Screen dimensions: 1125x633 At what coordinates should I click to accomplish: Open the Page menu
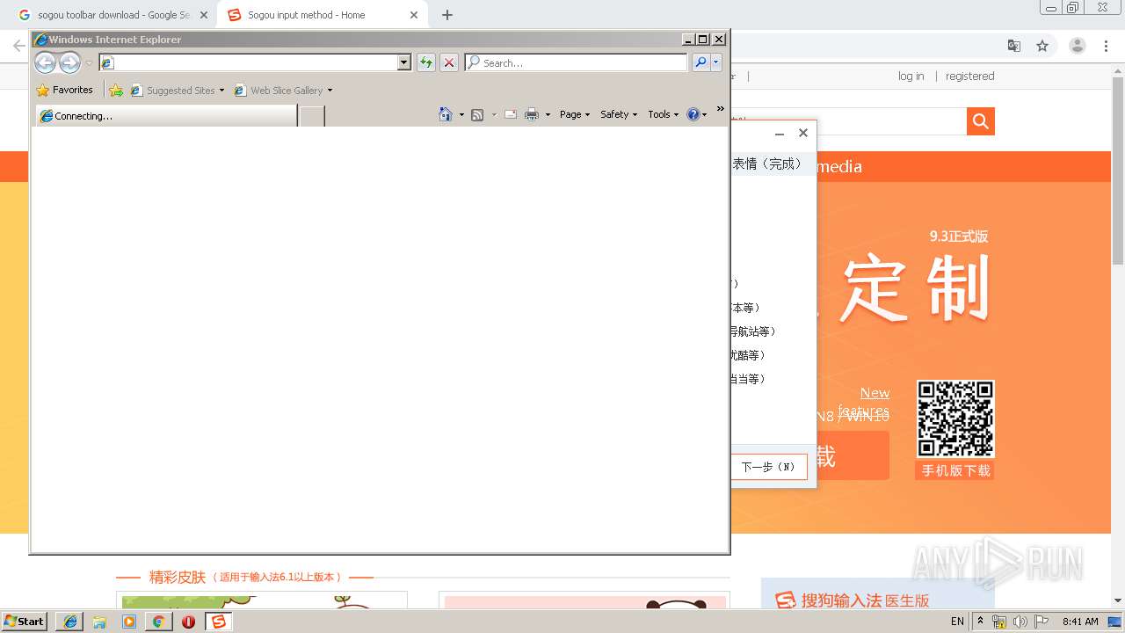(575, 114)
